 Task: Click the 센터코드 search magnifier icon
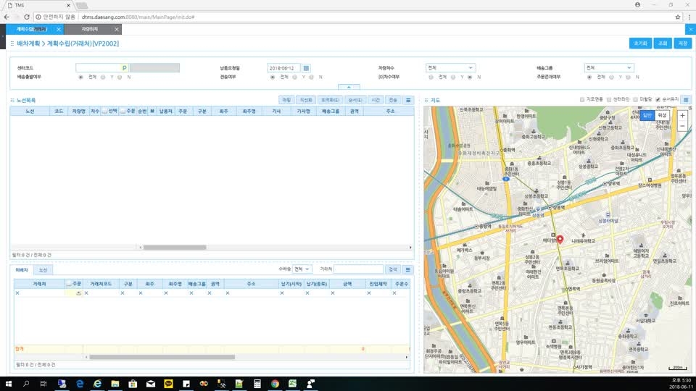[x=124, y=68]
